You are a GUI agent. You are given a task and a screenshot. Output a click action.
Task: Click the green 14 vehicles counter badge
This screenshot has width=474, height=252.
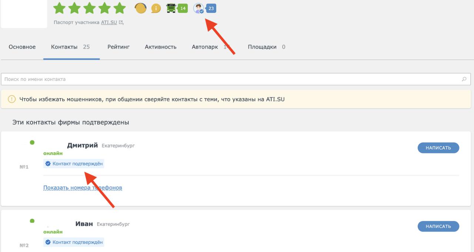[x=183, y=8]
